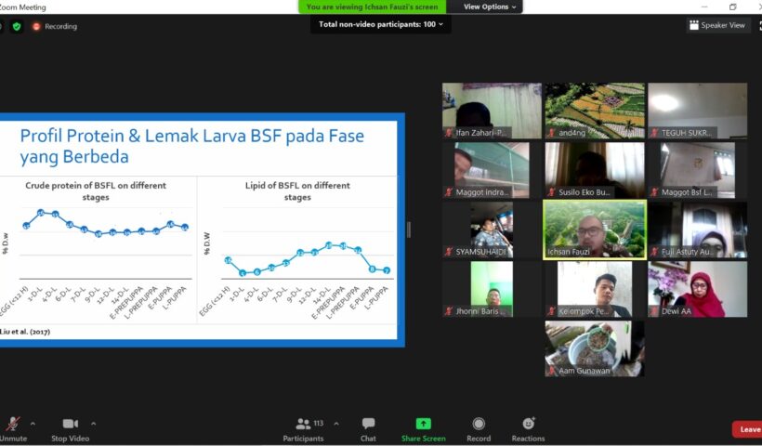Select Dewi AA's video thumbnail
This screenshot has height=446, width=762.
[697, 289]
